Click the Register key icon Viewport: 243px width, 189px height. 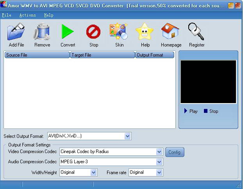196,32
